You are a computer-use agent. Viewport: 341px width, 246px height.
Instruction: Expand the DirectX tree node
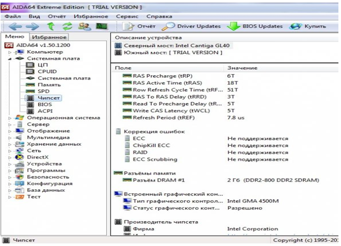click(x=10, y=157)
